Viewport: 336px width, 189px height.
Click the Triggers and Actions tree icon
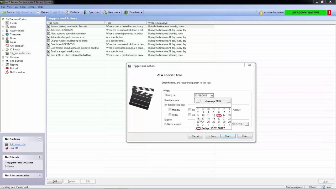tap(7, 53)
